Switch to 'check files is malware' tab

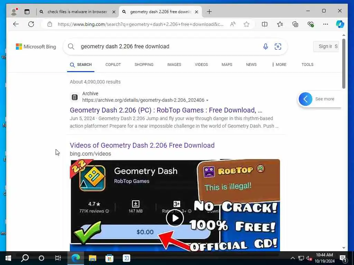77,12
